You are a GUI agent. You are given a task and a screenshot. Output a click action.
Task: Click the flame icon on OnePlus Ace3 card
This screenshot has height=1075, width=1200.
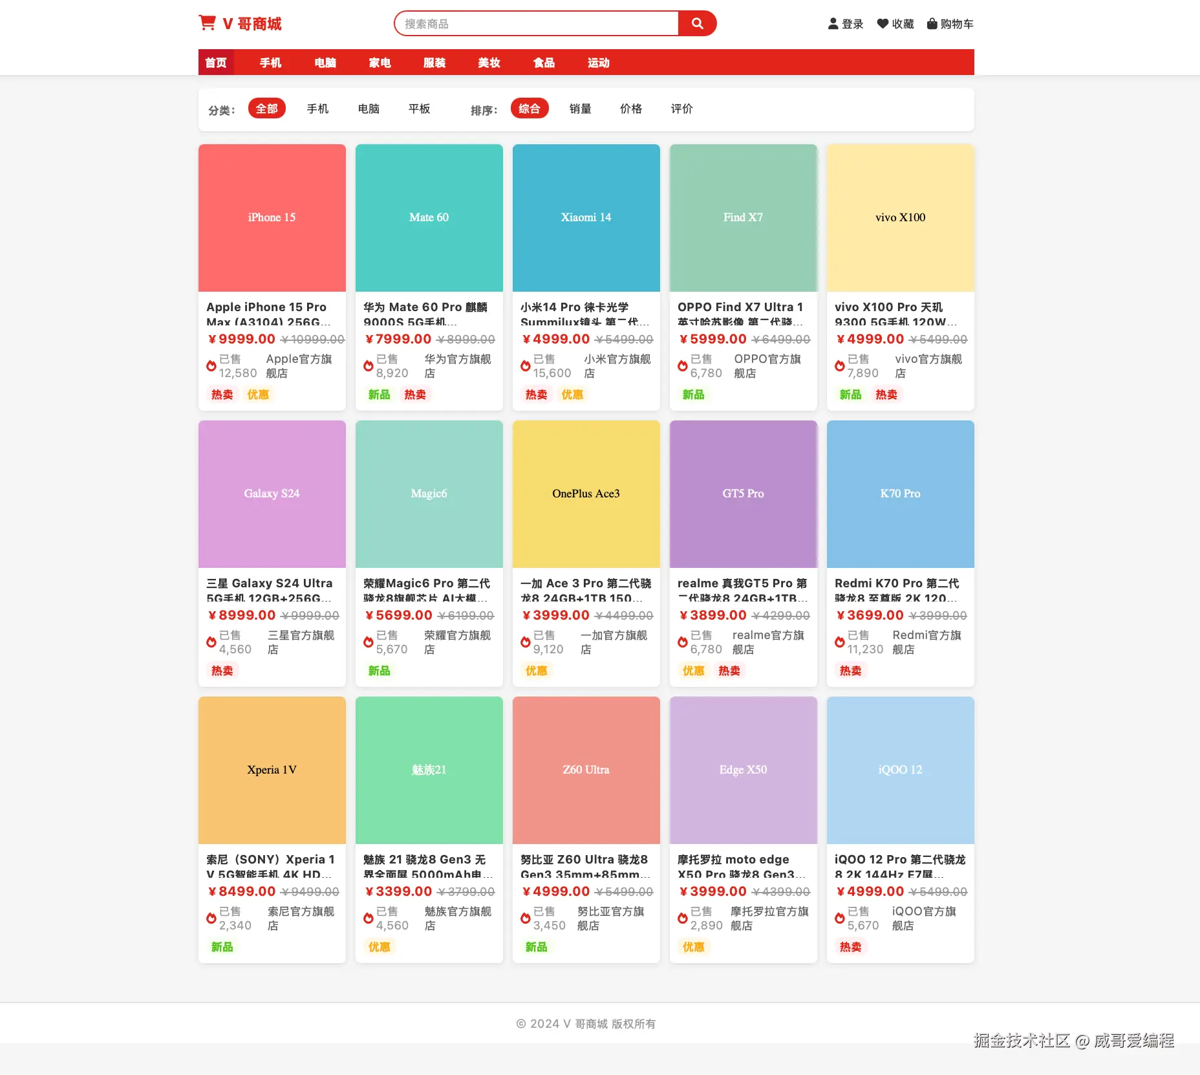click(x=526, y=642)
